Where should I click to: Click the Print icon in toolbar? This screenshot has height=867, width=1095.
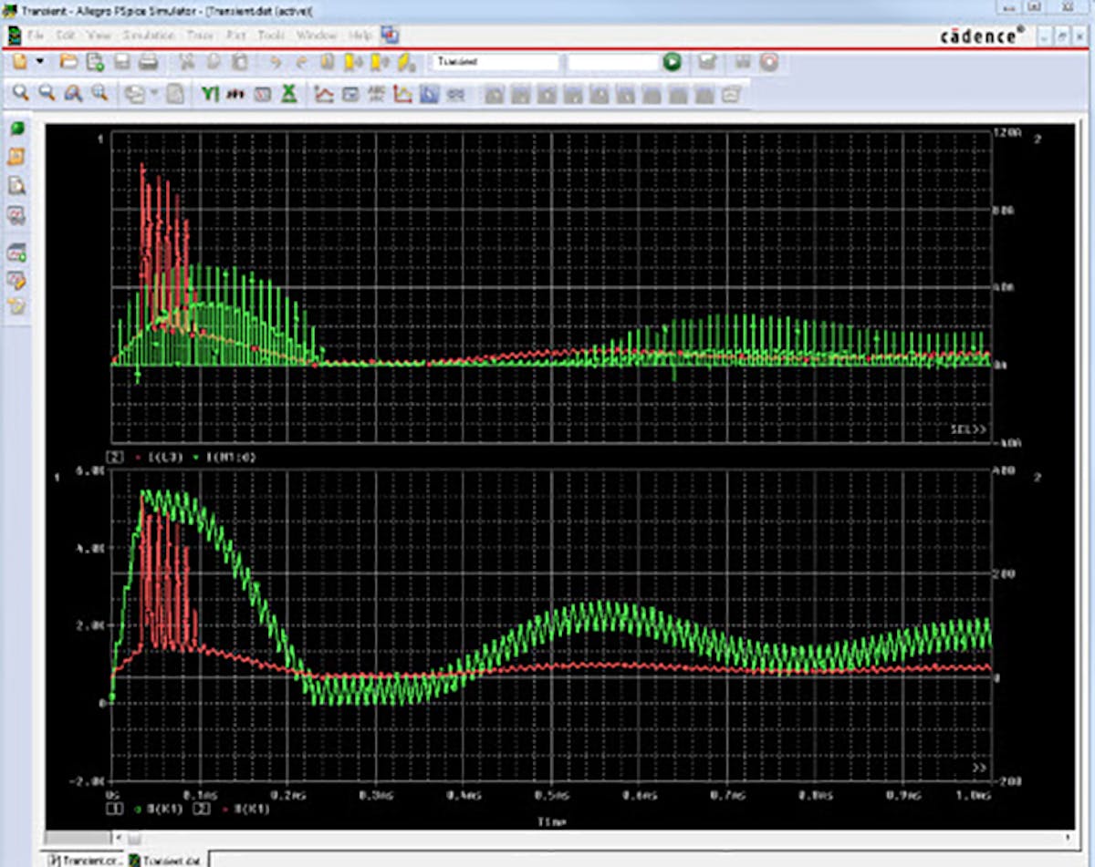pyautogui.click(x=149, y=62)
